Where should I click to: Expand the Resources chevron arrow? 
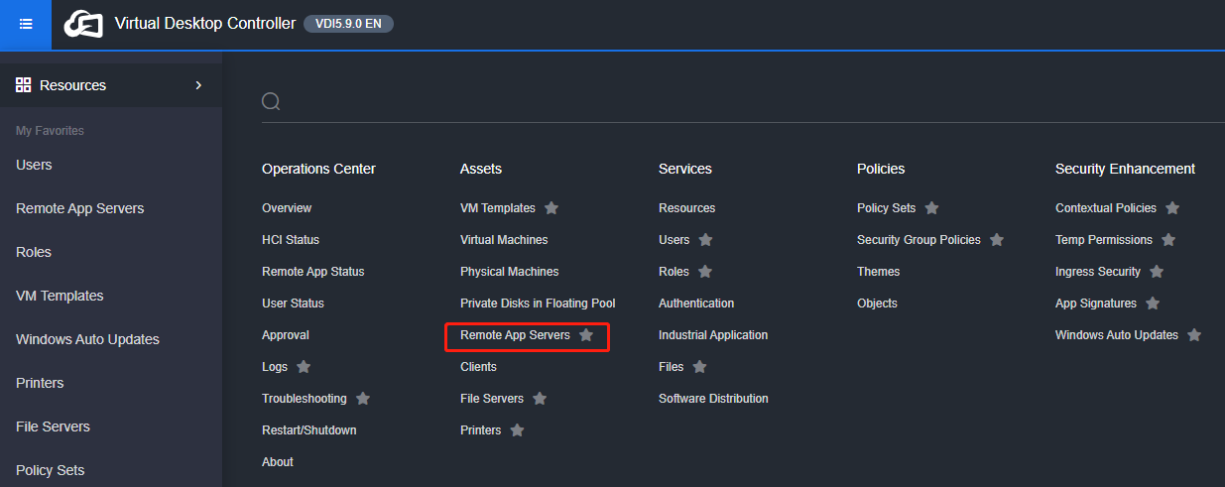(198, 85)
